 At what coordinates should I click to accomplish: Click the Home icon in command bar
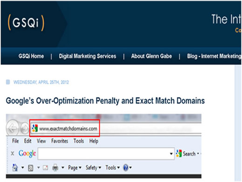[15, 168]
